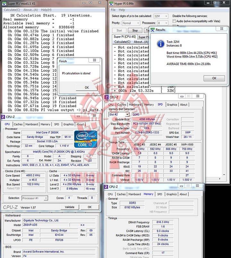Select CPU tab in CPU-Z Memory window

(x=110, y=194)
